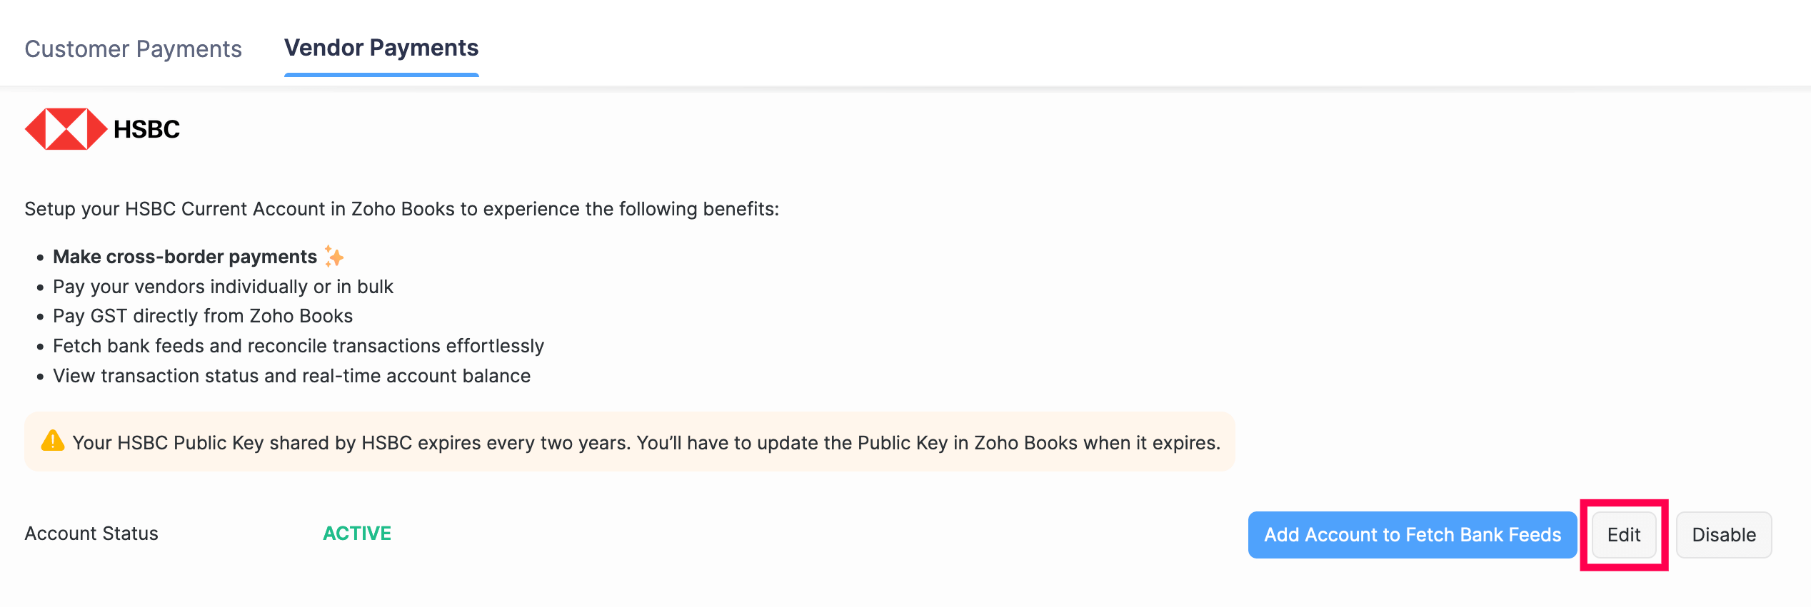
Task: Click the View transaction status bullet
Action: click(x=291, y=376)
